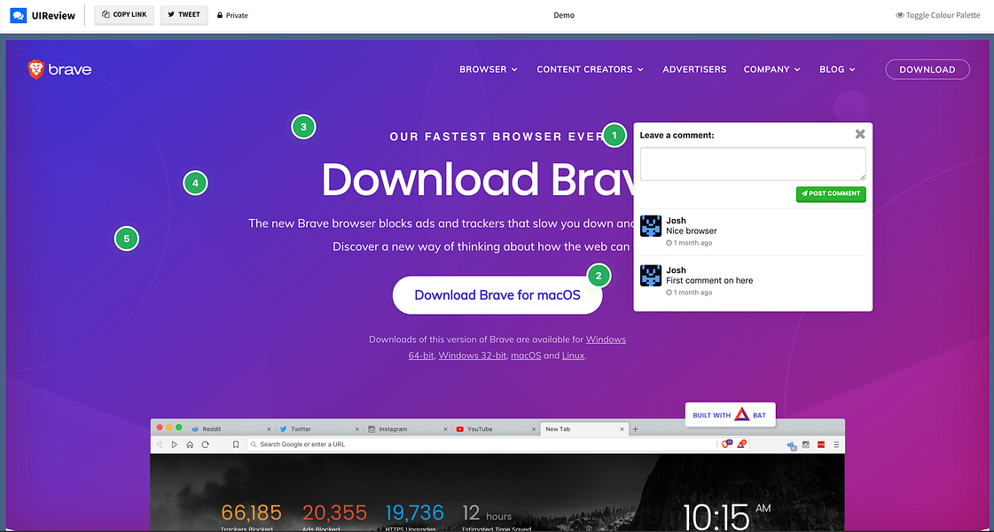
Task: Click Josh's avatar beside Nice browser comment
Action: click(x=651, y=226)
